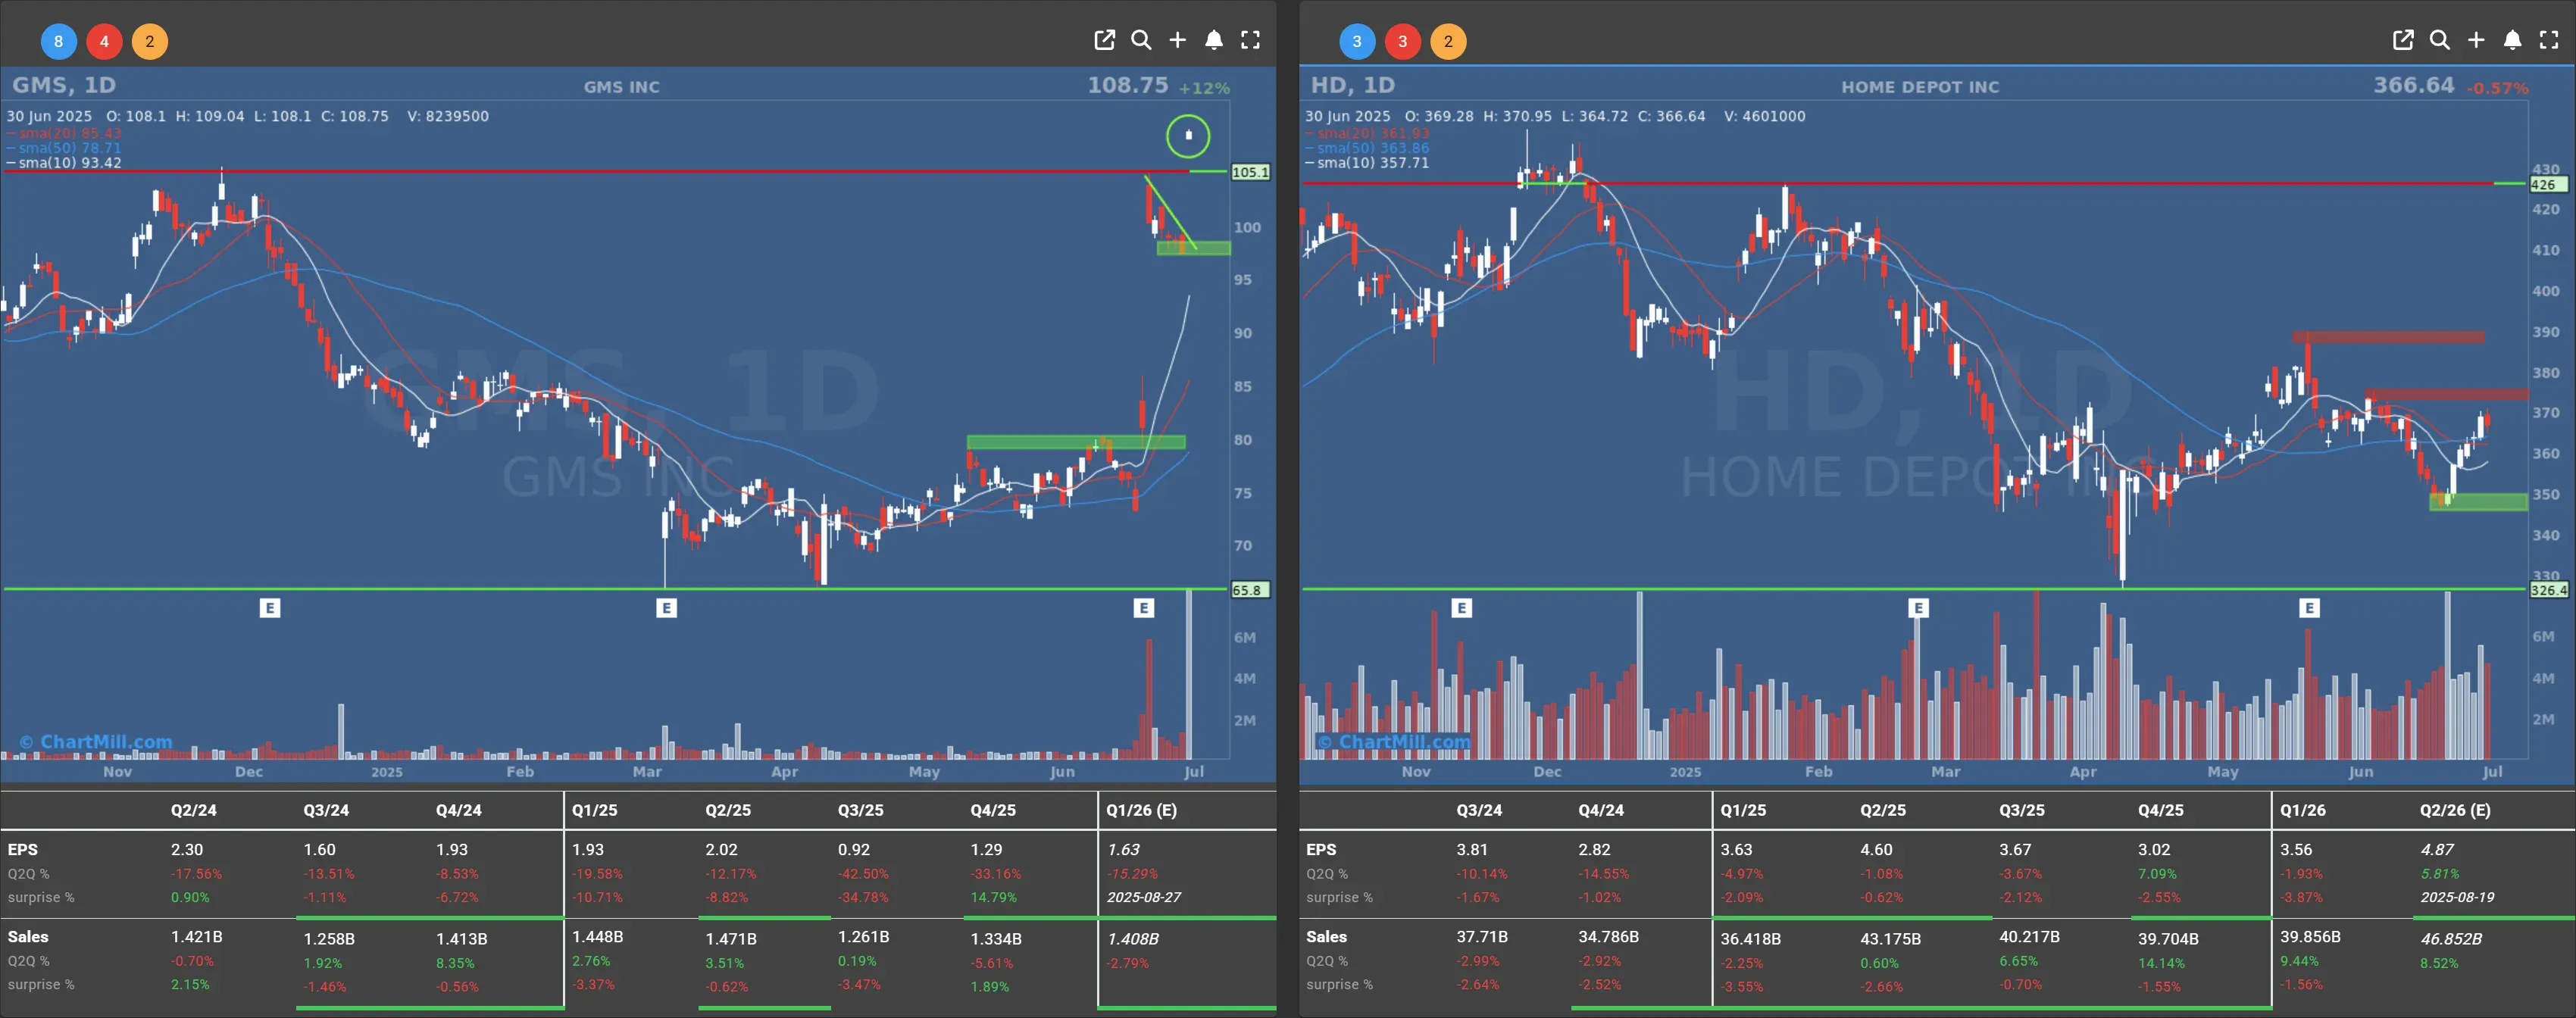Click the plus icon on HD panel

tap(2476, 40)
